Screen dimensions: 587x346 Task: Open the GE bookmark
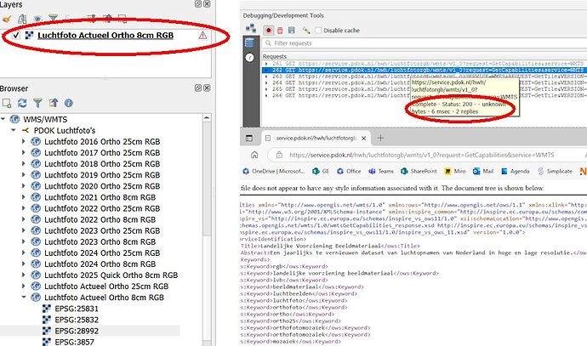[321, 171]
